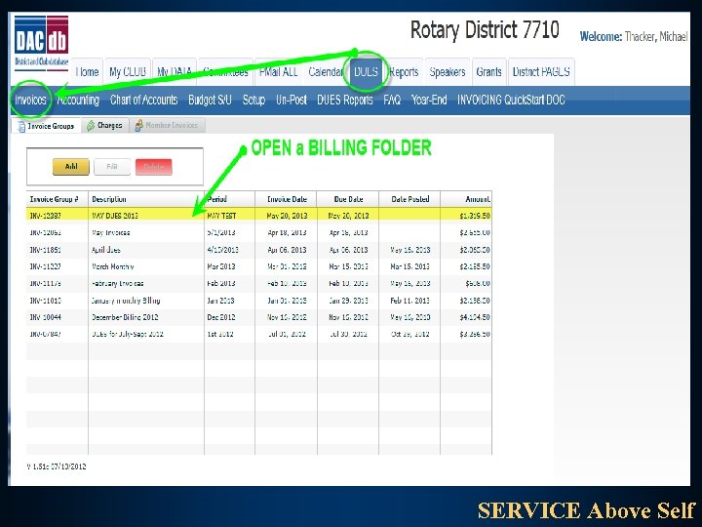
Task: Select the PMail ALL tab
Action: point(278,72)
